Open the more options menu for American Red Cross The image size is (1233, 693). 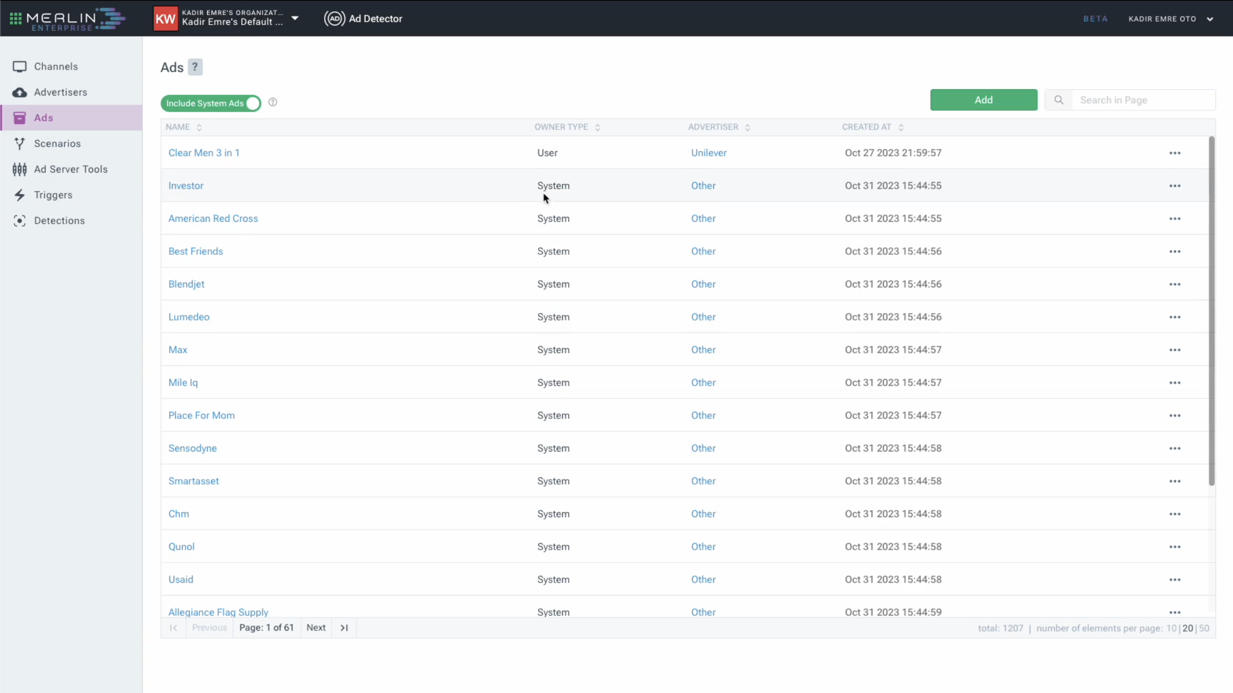pos(1175,218)
